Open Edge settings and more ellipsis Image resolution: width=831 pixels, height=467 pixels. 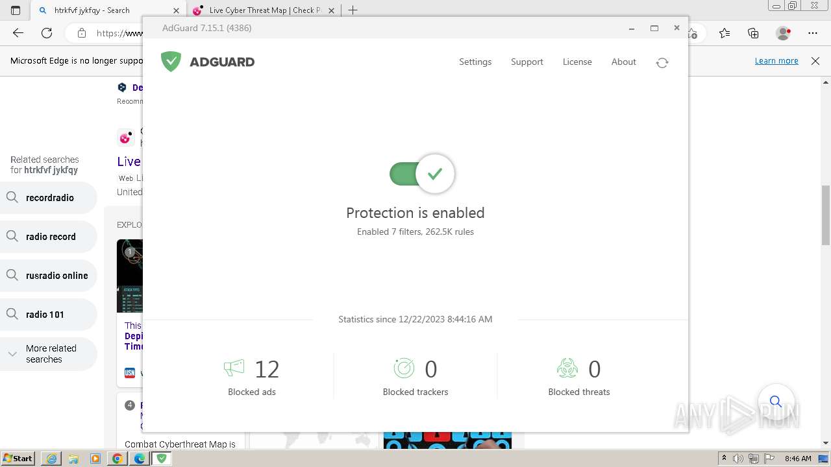[x=813, y=33]
